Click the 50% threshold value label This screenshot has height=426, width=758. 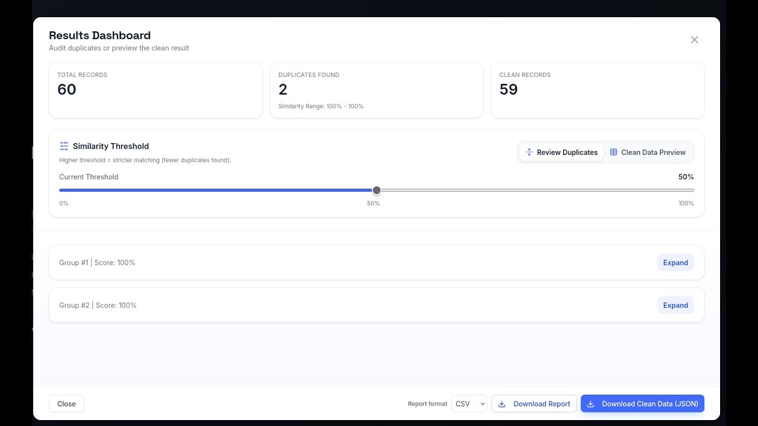(685, 176)
